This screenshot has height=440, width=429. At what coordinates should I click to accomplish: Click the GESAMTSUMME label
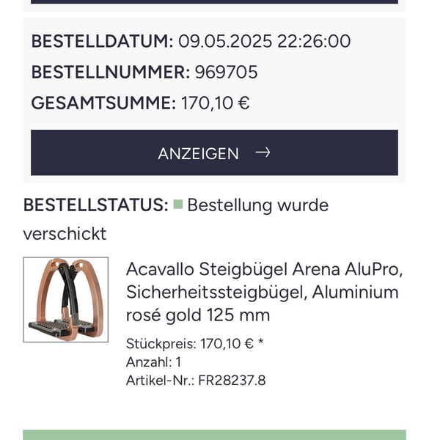pyautogui.click(x=103, y=103)
